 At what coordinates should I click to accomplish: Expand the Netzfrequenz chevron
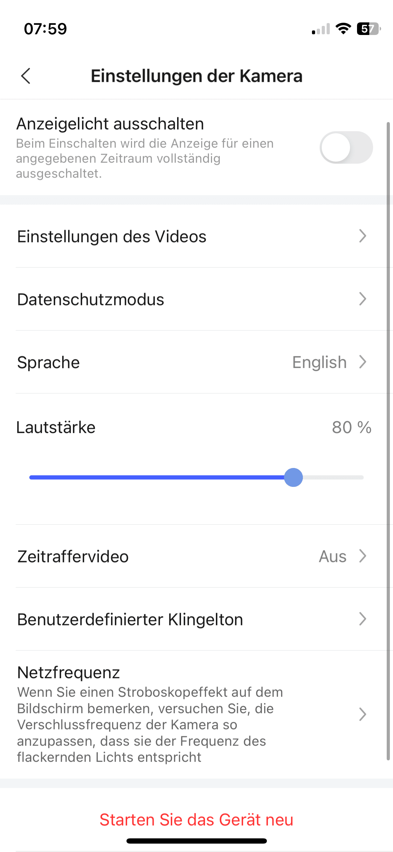pos(363,714)
